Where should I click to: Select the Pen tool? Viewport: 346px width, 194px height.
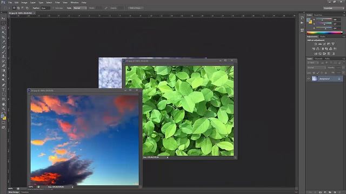click(3, 85)
